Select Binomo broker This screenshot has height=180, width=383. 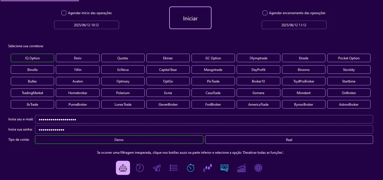click(304, 70)
